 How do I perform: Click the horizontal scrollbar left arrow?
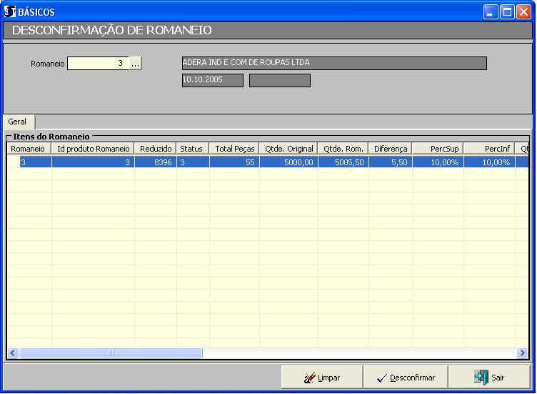[x=13, y=353]
